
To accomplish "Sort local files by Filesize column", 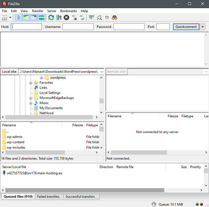I will tap(73, 125).
